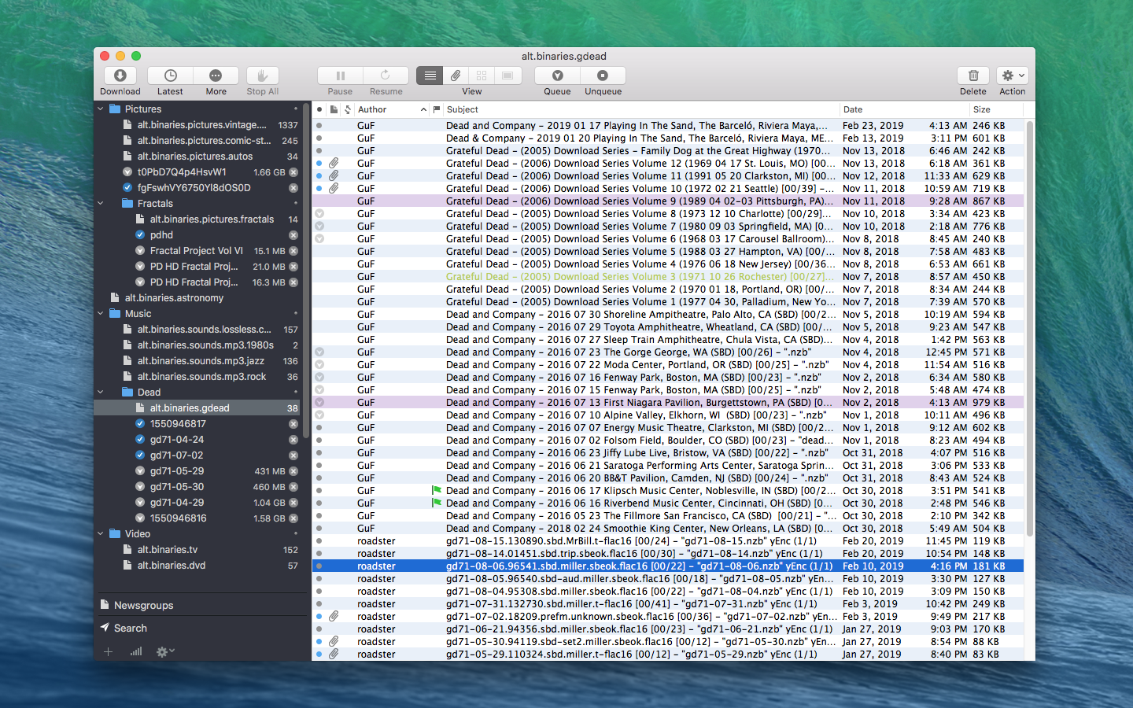This screenshot has height=708, width=1133.
Task: Toggle status circle on Download Series Volume 8
Action: [319, 213]
